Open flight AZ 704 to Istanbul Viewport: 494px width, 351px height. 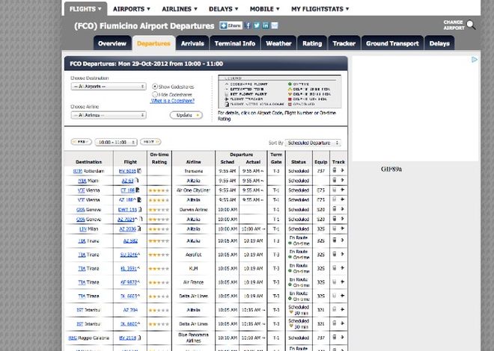pos(130,310)
